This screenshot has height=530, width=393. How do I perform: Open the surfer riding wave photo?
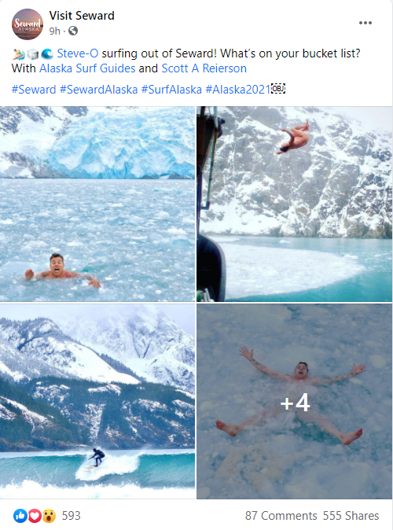coord(97,401)
